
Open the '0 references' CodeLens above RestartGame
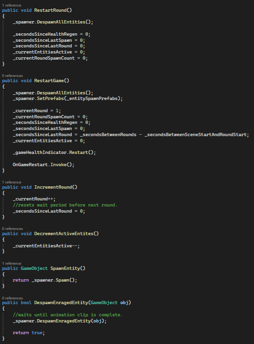pos(13,76)
